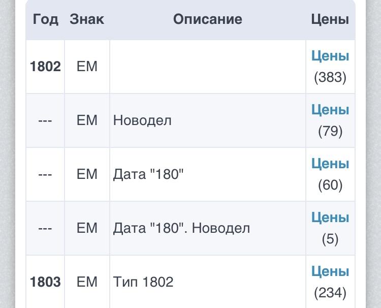Open the Цены link for the Новодел row

[330, 110]
